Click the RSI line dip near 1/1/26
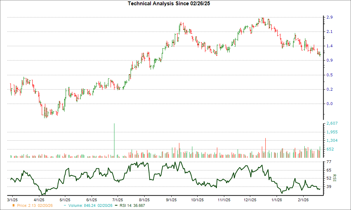Screen dimensions: 351x210 tap(283, 192)
